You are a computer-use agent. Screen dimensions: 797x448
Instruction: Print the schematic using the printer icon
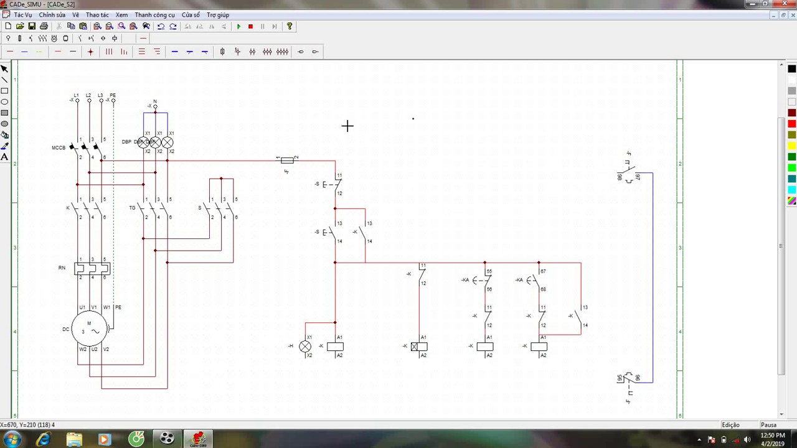44,26
